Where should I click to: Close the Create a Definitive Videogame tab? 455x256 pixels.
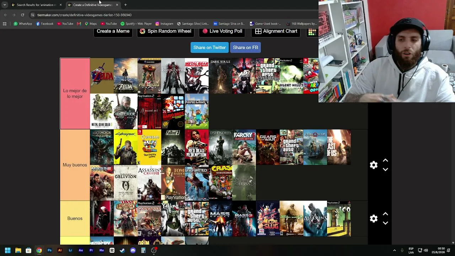tap(117, 5)
